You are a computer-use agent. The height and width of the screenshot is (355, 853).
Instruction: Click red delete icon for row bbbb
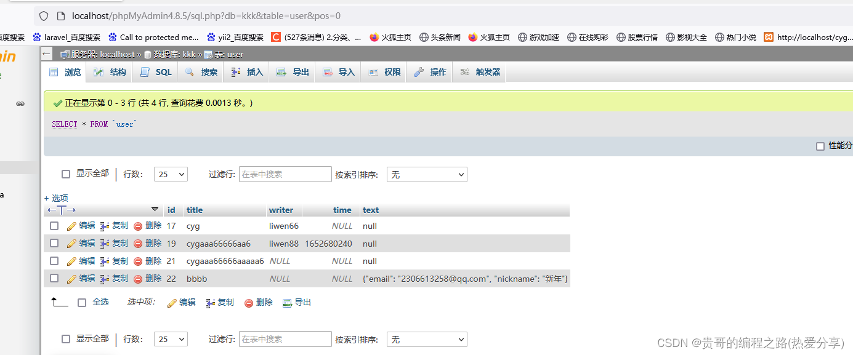pyautogui.click(x=138, y=279)
